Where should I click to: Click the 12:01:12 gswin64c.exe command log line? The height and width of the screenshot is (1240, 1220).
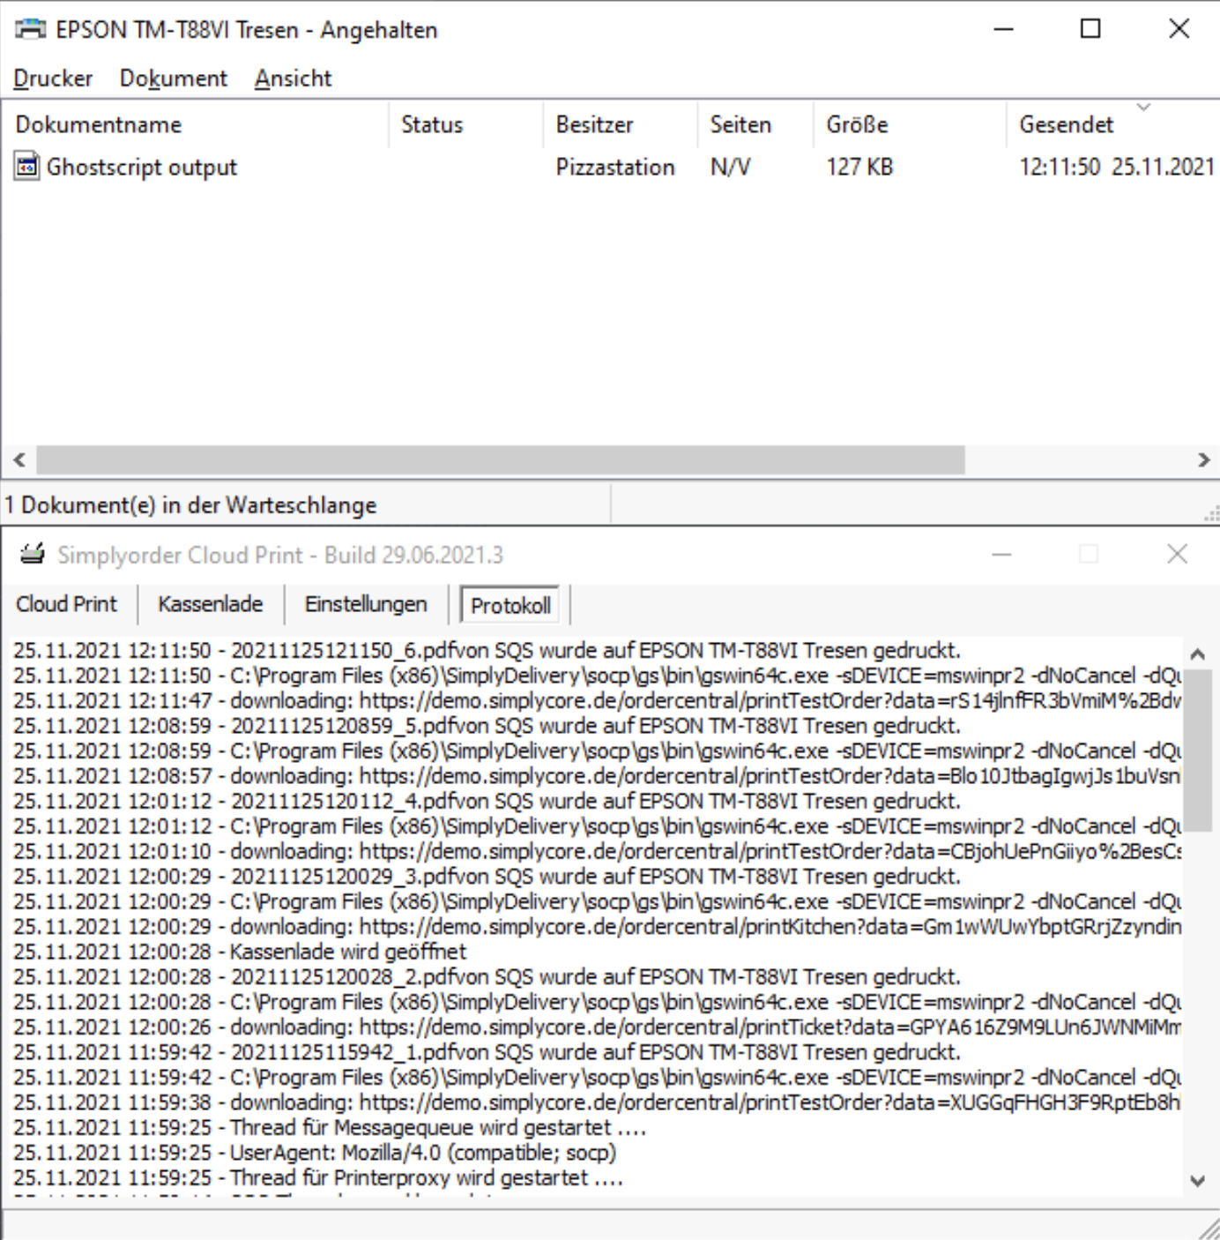[x=597, y=826]
